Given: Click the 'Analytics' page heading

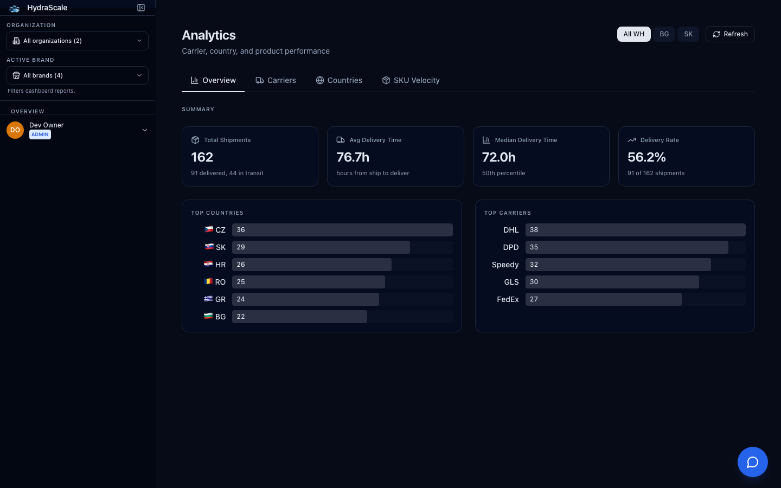Looking at the screenshot, I should [x=209, y=35].
